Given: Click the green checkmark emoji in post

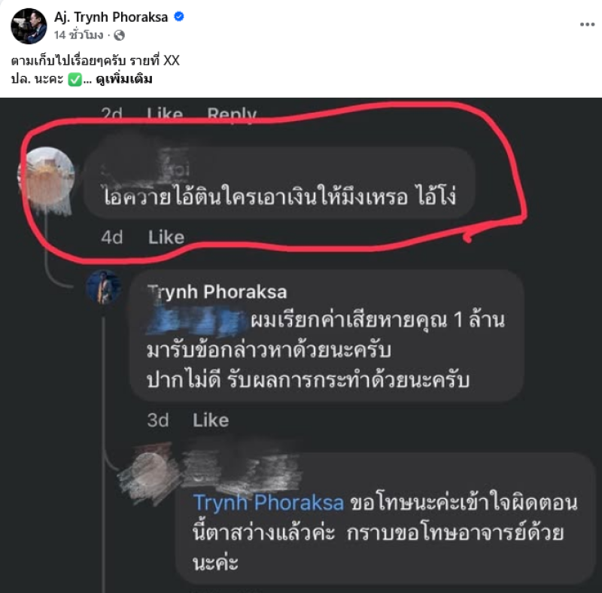Looking at the screenshot, I should (74, 80).
